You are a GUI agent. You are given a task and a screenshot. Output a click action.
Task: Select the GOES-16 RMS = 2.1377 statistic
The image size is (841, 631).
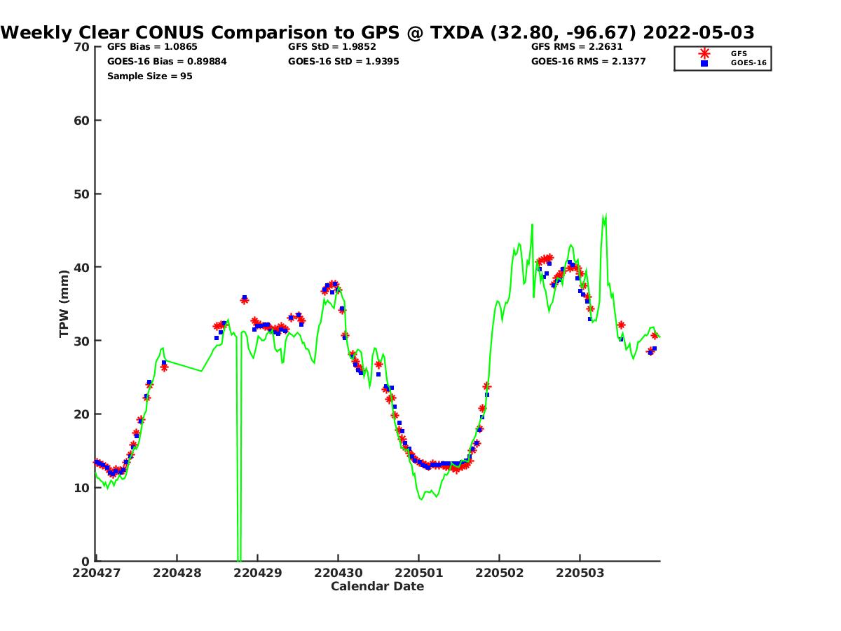(589, 62)
